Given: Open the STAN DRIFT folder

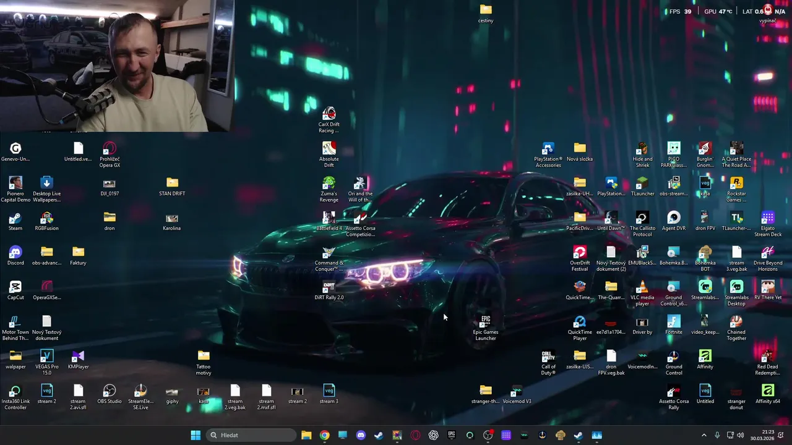Looking at the screenshot, I should [172, 187].
